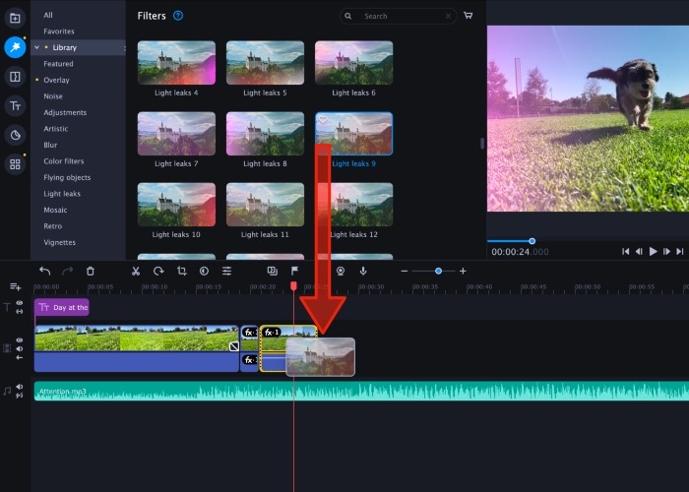The height and width of the screenshot is (492, 689).
Task: Open the Titles tab in left sidebar
Action: (x=15, y=105)
